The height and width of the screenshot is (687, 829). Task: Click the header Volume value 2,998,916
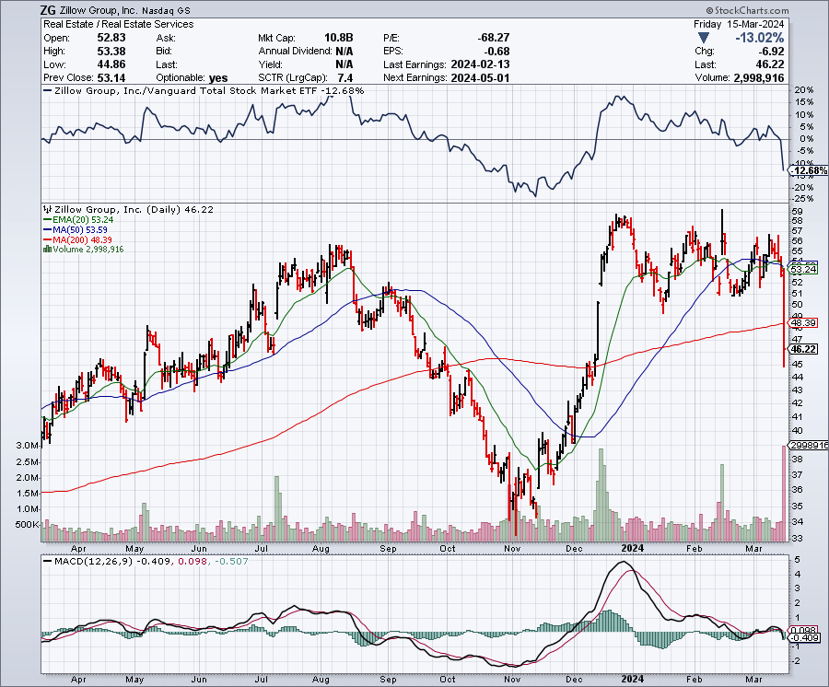[x=759, y=77]
